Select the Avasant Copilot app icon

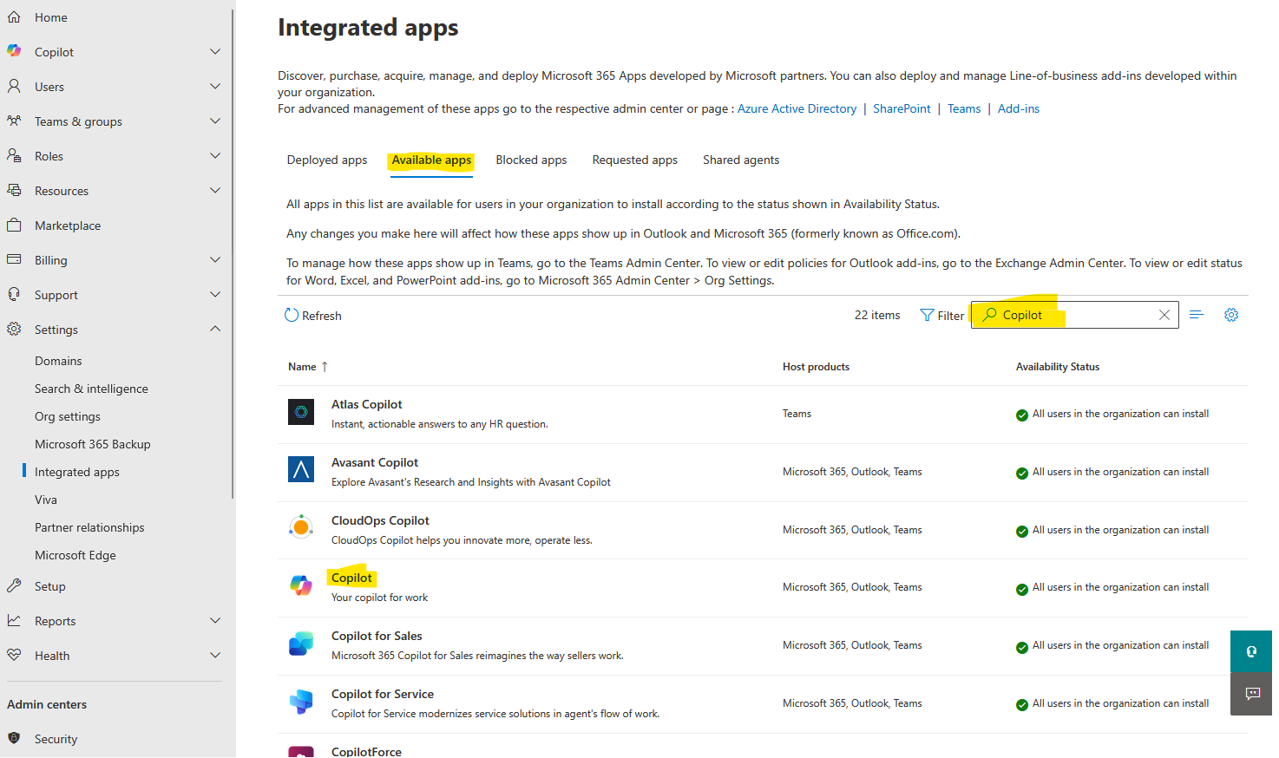pyautogui.click(x=301, y=470)
